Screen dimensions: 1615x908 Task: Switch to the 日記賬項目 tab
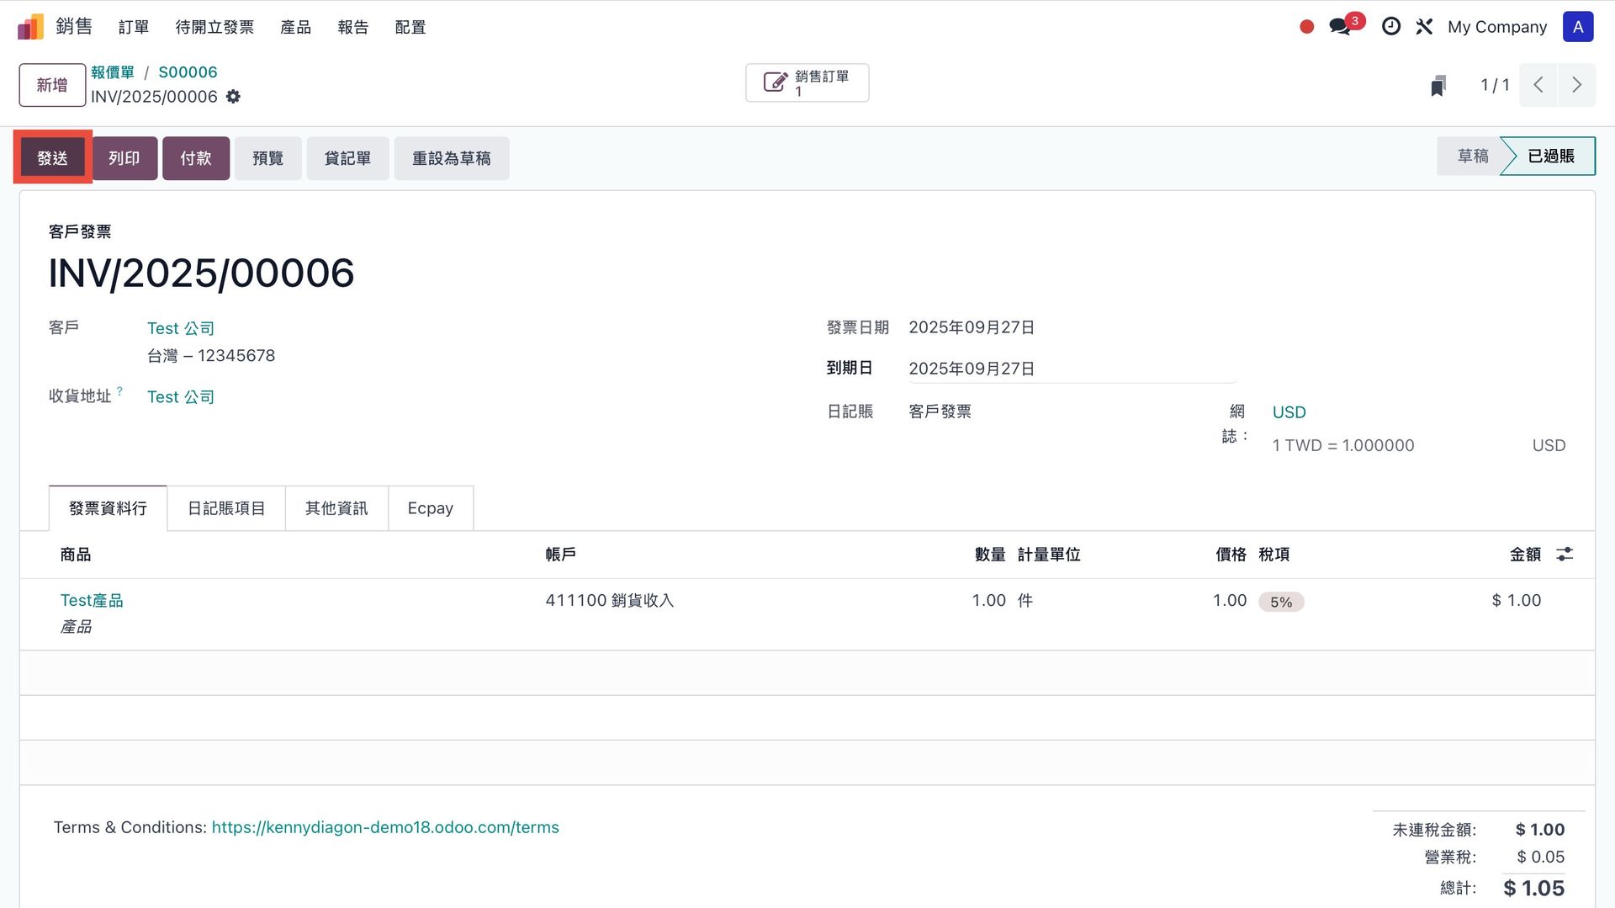pos(225,508)
